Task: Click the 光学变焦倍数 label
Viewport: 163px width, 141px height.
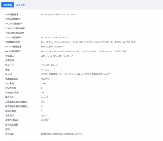Action: click(12, 125)
